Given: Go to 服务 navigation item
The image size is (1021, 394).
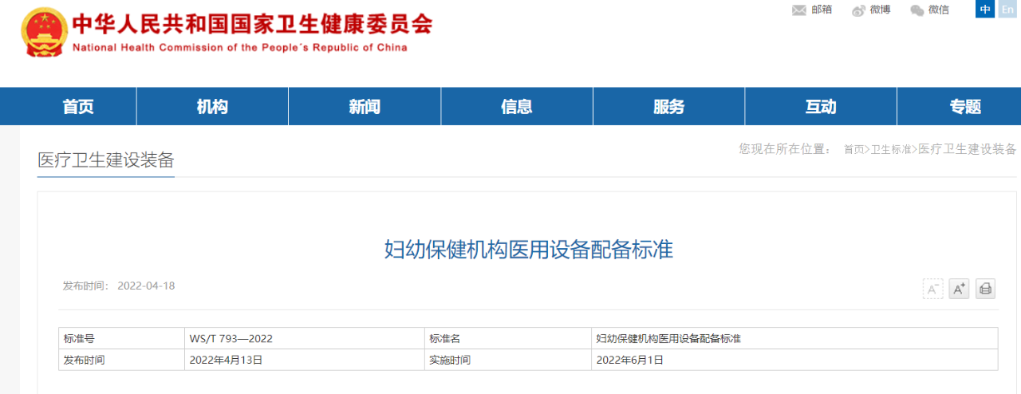Looking at the screenshot, I should point(668,107).
